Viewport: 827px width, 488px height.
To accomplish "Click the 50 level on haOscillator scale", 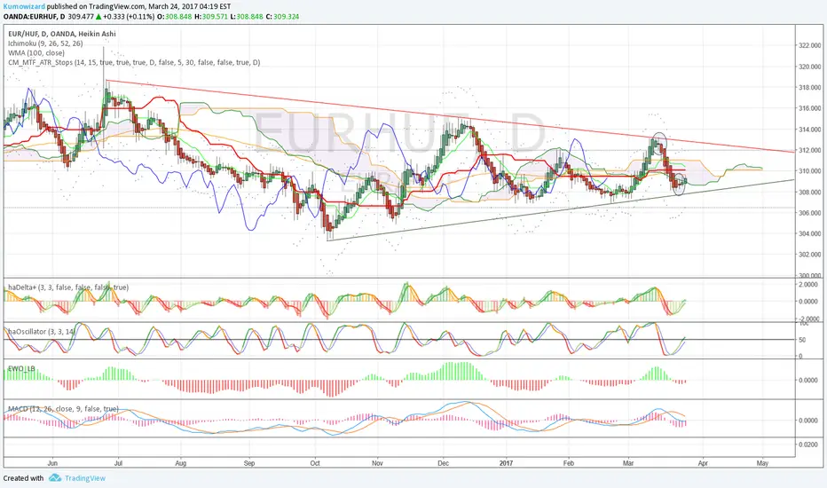I will pyautogui.click(x=802, y=340).
